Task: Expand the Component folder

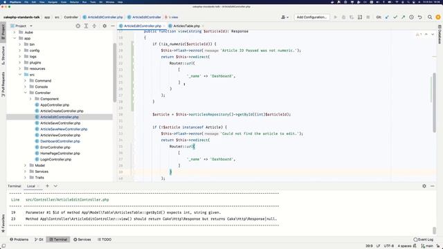Action: pos(30,99)
